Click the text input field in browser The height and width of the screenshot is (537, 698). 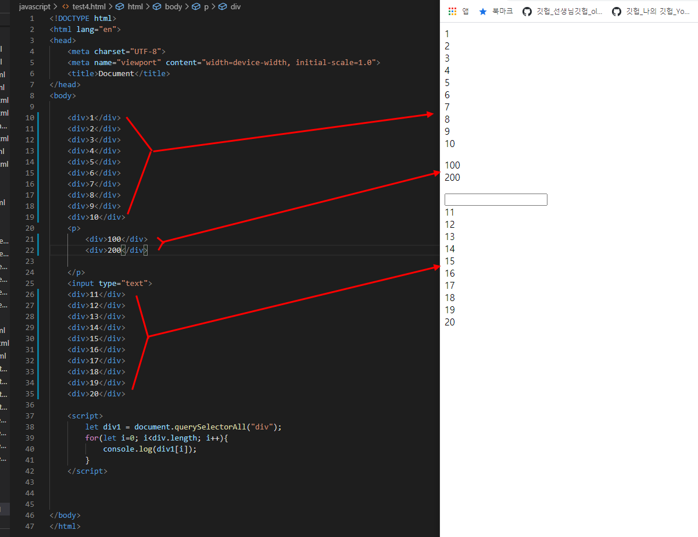(x=496, y=199)
